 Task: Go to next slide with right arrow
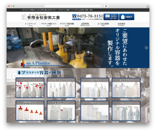(146, 48)
